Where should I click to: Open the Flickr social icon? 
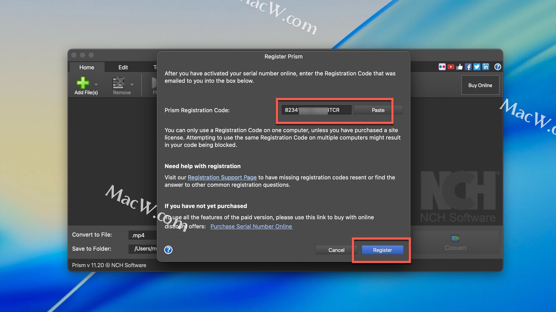(442, 67)
